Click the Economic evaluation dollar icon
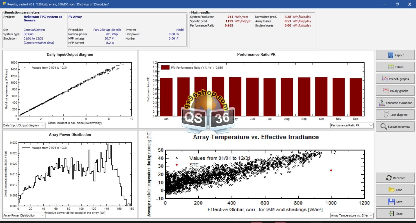This screenshot has height=223, width=416. click(382, 103)
